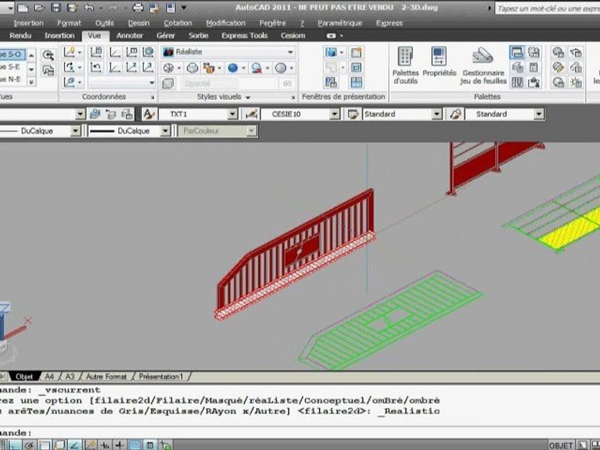Screen dimensions: 600x450
Task: Open the Modification menu
Action: pos(226,23)
